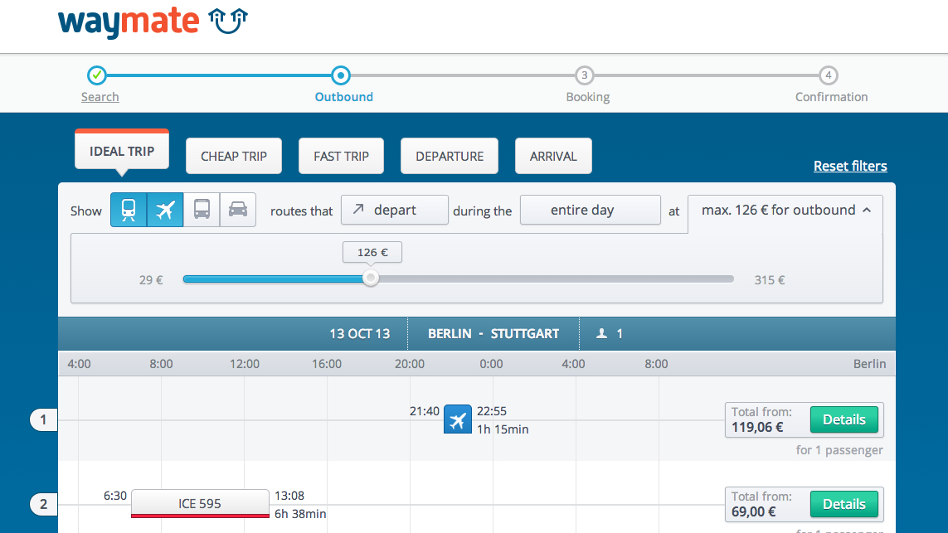Image resolution: width=948 pixels, height=533 pixels.
Task: Click the 126 € slider value label
Action: click(x=372, y=252)
